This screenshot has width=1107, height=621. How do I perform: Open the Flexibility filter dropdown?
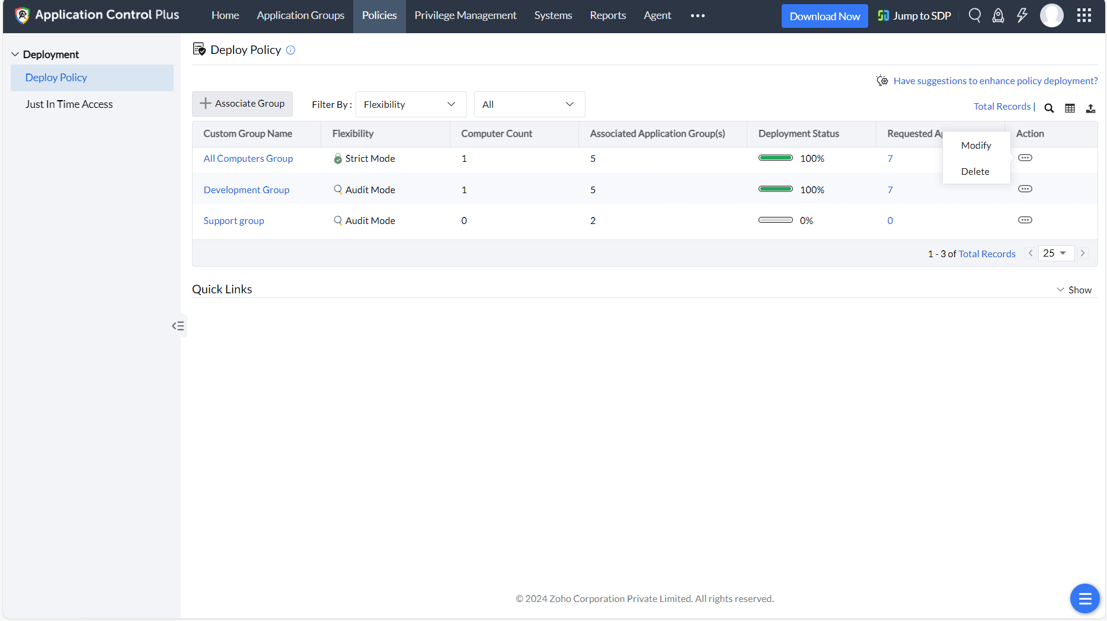pos(410,104)
